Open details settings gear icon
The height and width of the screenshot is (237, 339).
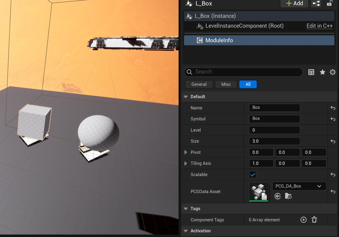point(333,72)
